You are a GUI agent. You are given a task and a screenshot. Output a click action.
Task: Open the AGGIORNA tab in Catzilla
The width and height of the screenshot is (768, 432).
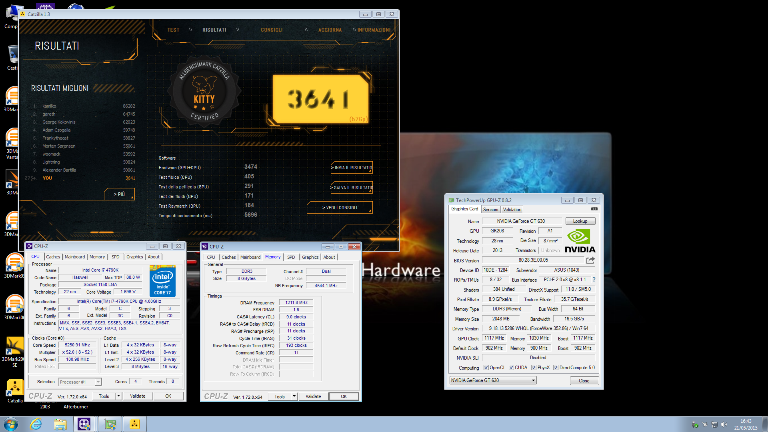330,30
